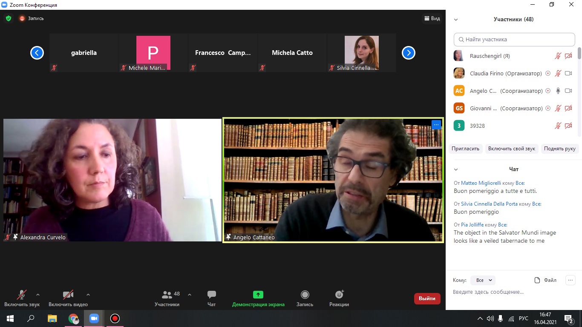Screen dimensions: 582x327
Task: Unmute microphone with Включить звук
Action: (x=22, y=295)
